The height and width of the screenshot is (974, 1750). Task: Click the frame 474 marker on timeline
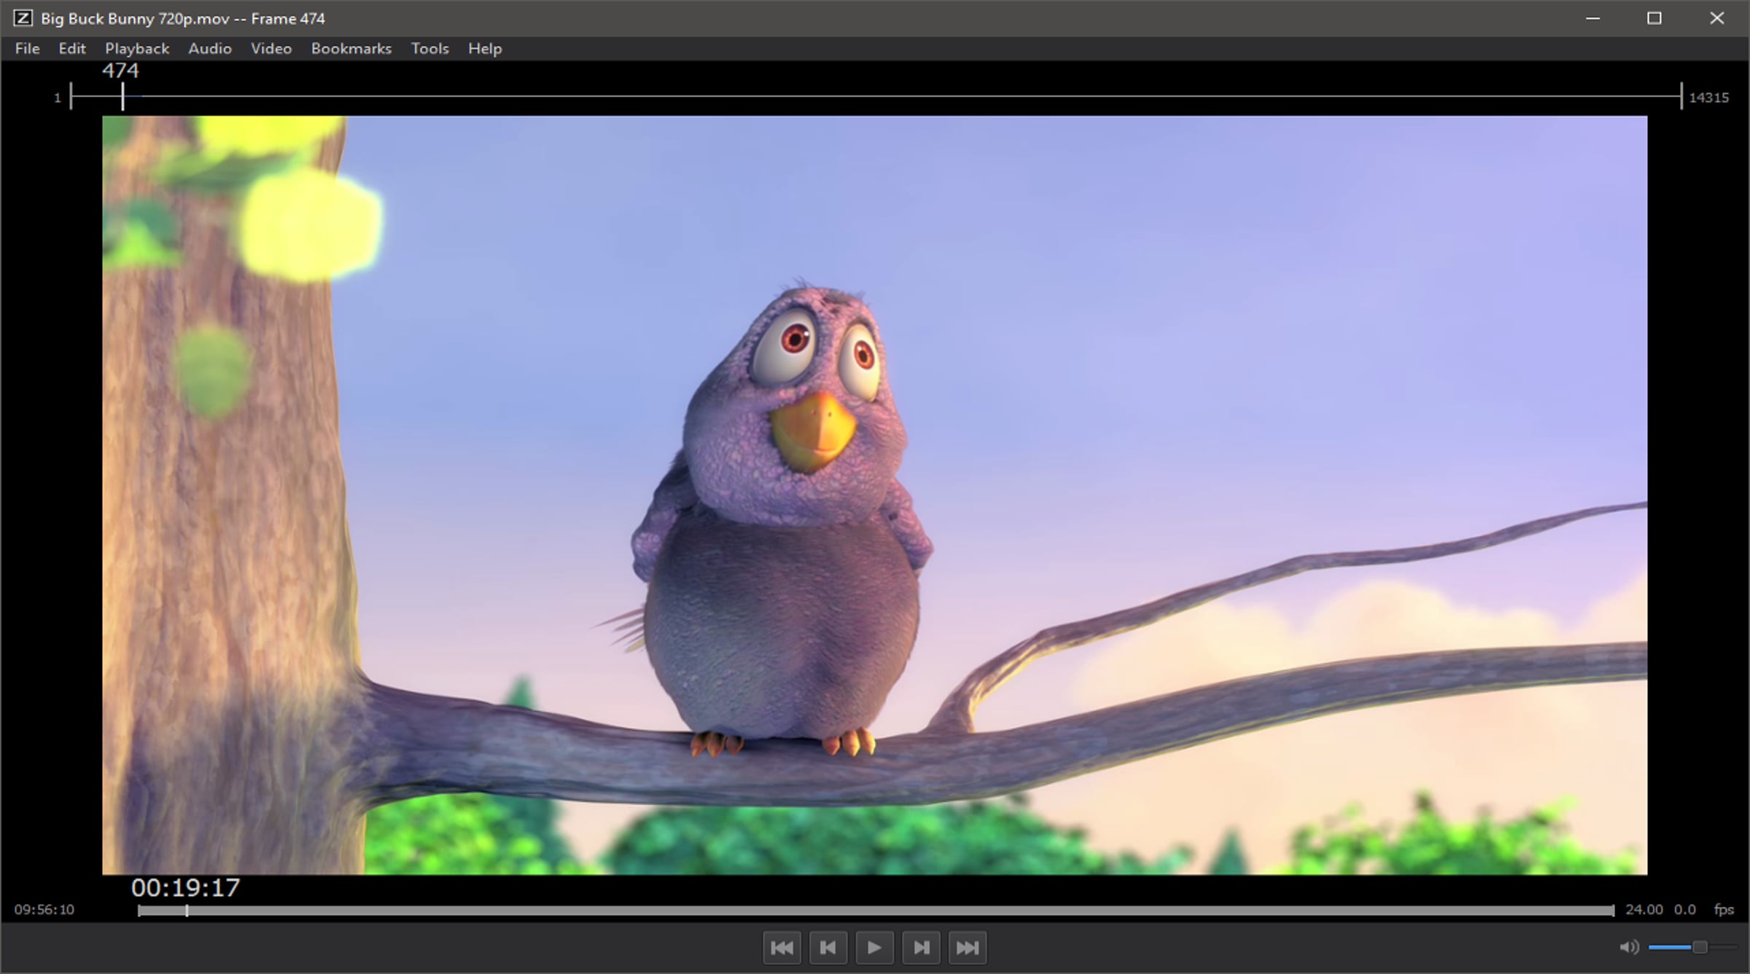tap(122, 96)
